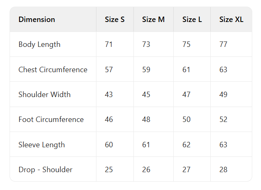Image resolution: width=261 pixels, height=190 pixels.
Task: Select the Body Length row label
Action: (39, 44)
